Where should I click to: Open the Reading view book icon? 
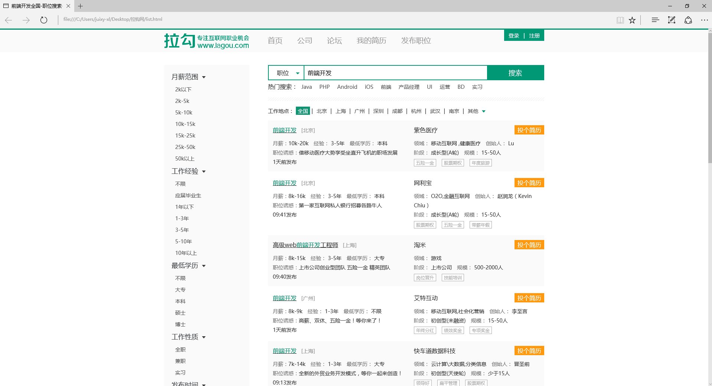[x=620, y=20]
